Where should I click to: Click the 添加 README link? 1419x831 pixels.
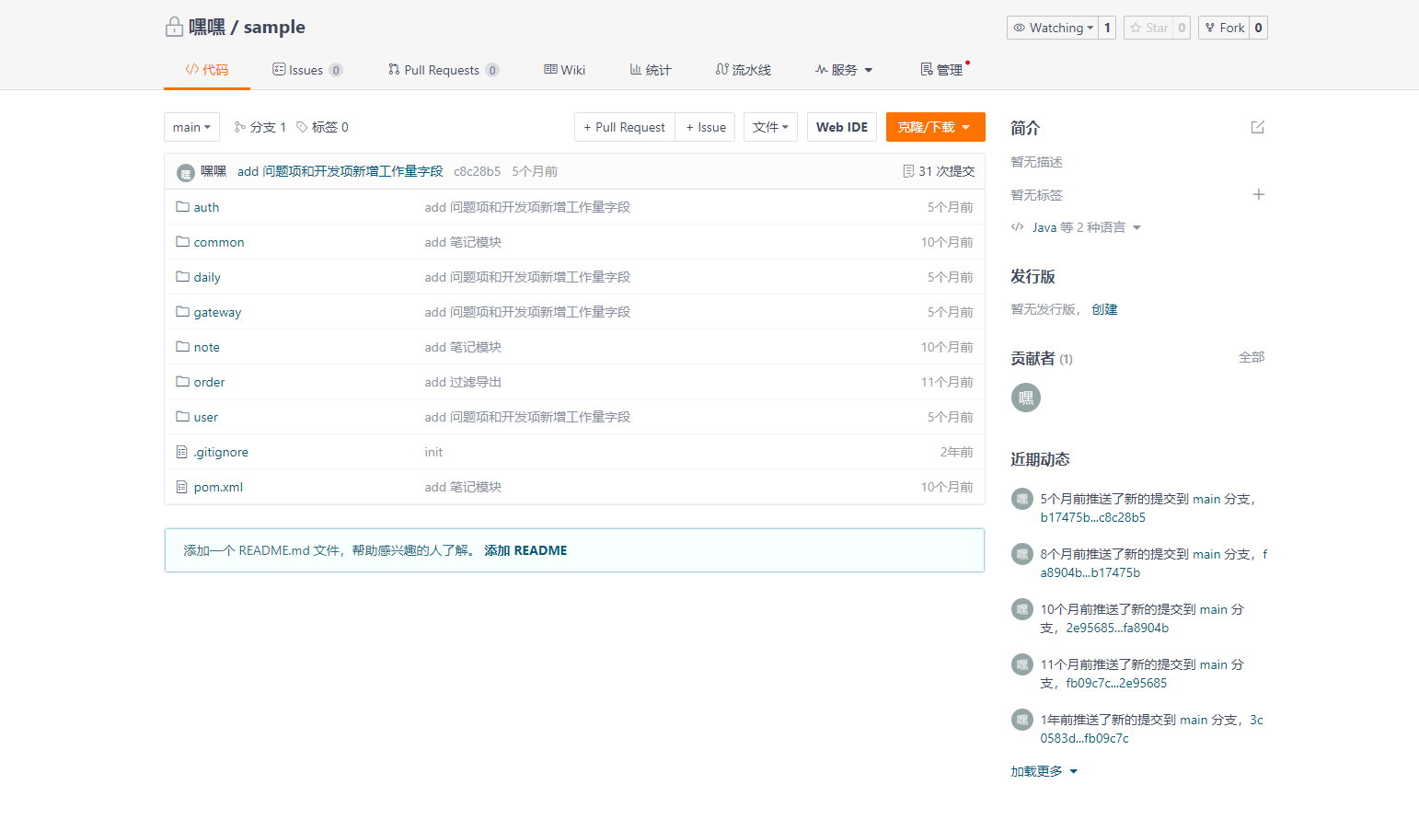click(x=525, y=550)
